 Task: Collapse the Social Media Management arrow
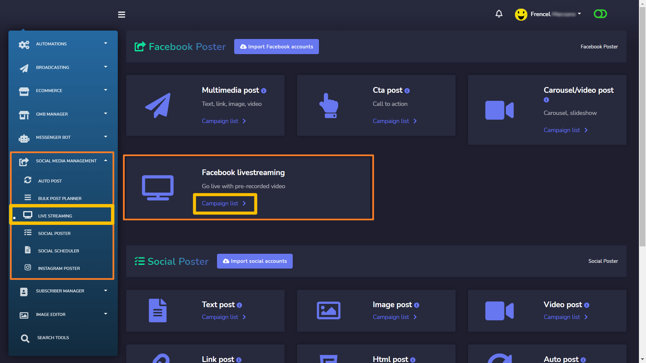pyautogui.click(x=106, y=160)
